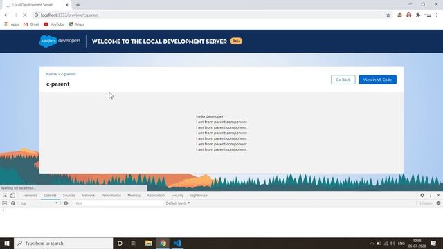
Task: Switch to the Performance tab
Action: pos(111,195)
